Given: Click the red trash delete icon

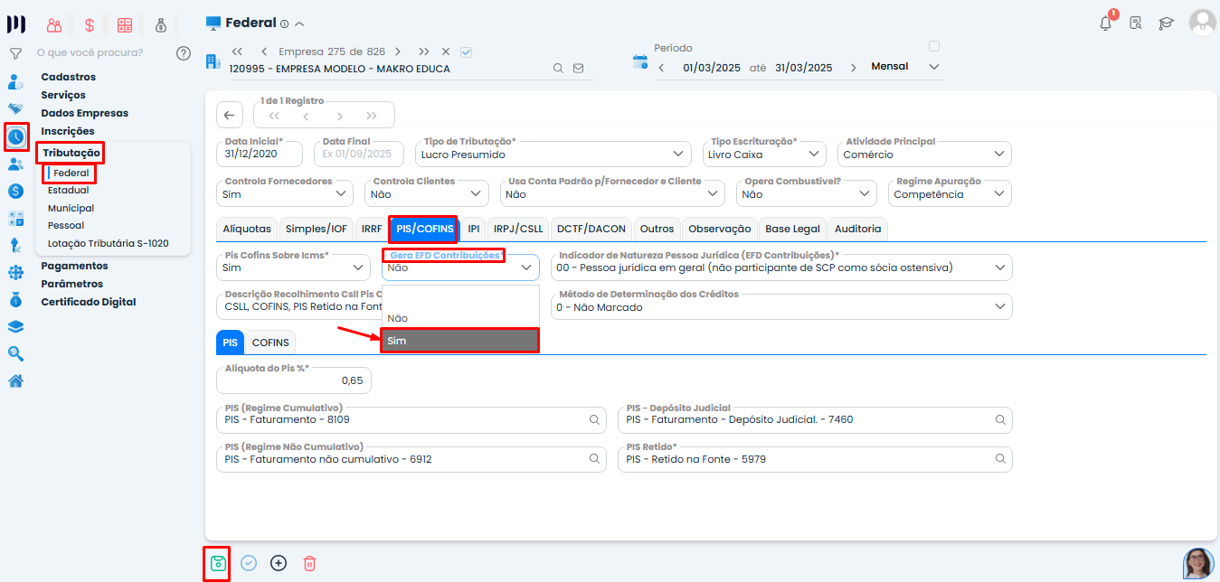Looking at the screenshot, I should 309,563.
